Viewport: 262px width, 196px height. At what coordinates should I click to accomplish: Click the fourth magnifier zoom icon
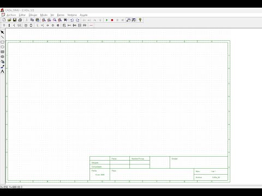click(60, 20)
